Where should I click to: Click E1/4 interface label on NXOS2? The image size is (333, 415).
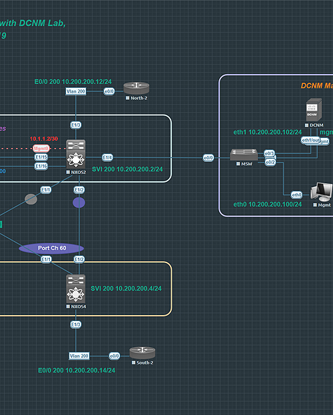(107, 158)
